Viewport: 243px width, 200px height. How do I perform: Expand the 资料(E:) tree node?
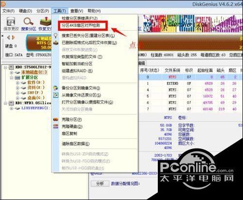click(x=17, y=88)
